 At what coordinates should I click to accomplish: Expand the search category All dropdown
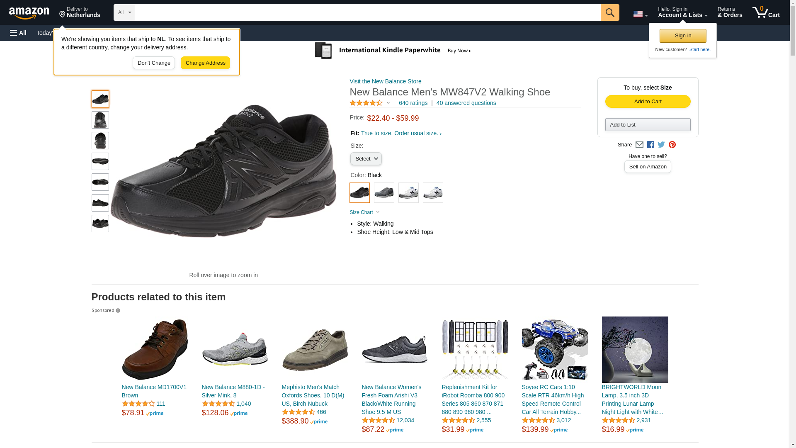click(x=124, y=12)
